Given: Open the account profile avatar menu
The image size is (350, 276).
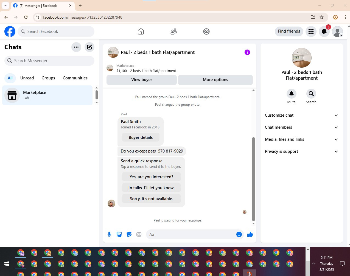Looking at the screenshot, I should point(337,31).
